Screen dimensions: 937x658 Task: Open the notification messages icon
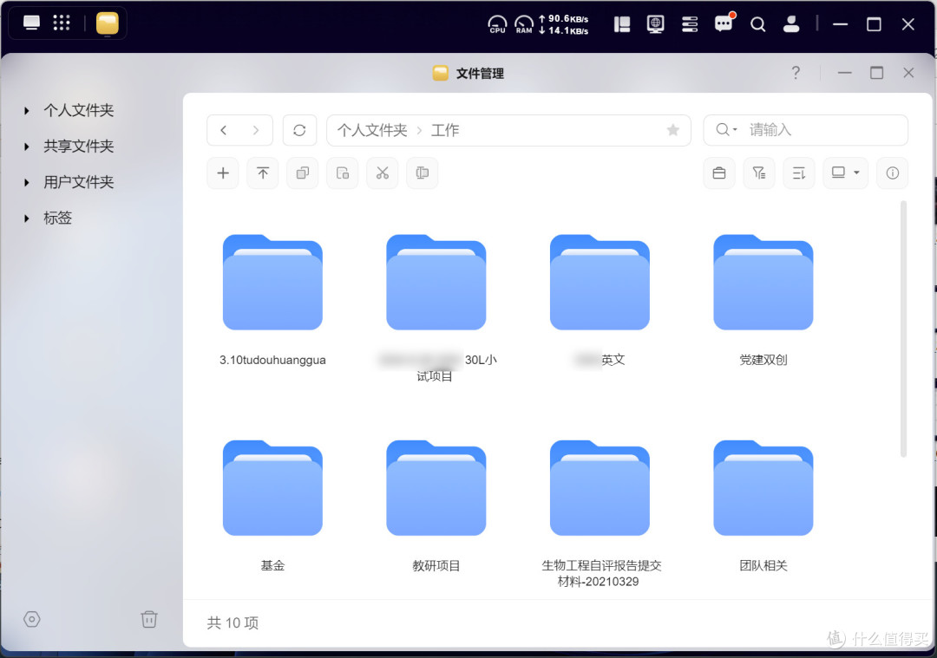point(724,23)
